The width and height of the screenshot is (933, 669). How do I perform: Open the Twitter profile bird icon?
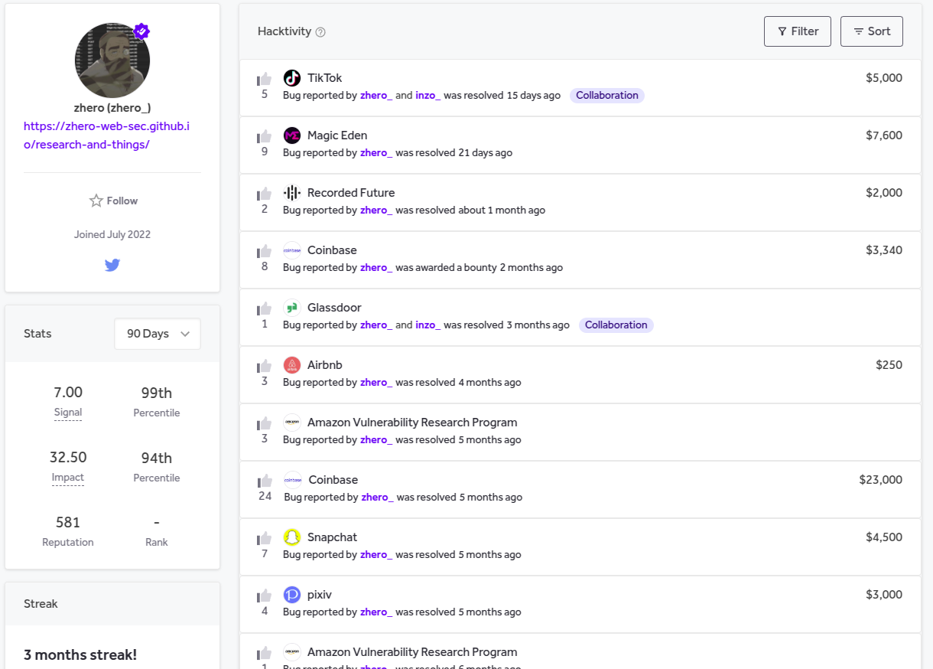click(x=112, y=266)
